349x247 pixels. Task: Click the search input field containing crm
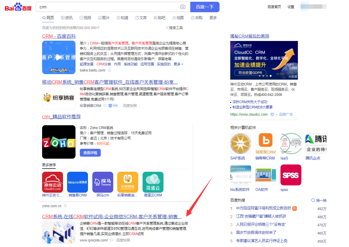click(x=107, y=7)
